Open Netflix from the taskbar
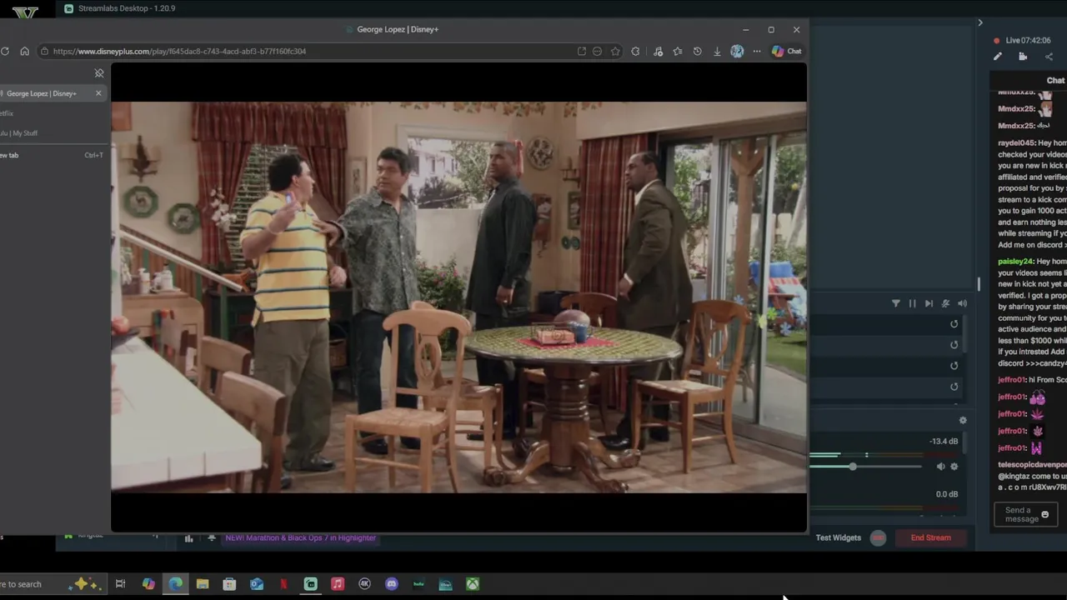1067x600 pixels. (x=283, y=584)
